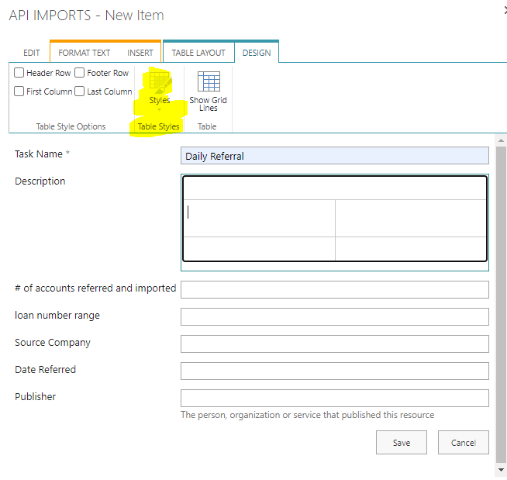Click the Date Referred input

coord(335,371)
